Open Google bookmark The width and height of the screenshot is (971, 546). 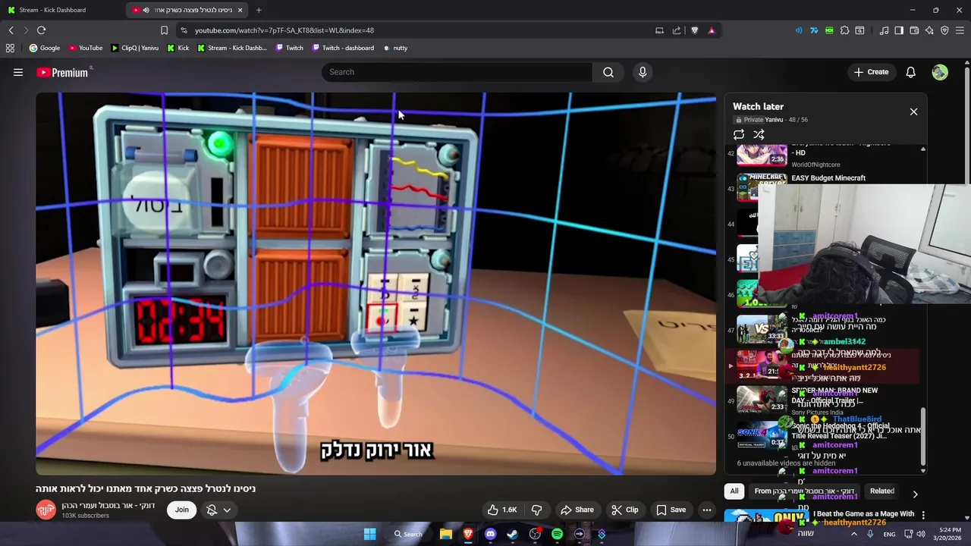(x=44, y=48)
